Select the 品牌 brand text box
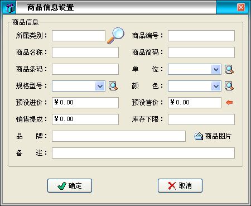Screen dimensions: 251x206 (119, 136)
